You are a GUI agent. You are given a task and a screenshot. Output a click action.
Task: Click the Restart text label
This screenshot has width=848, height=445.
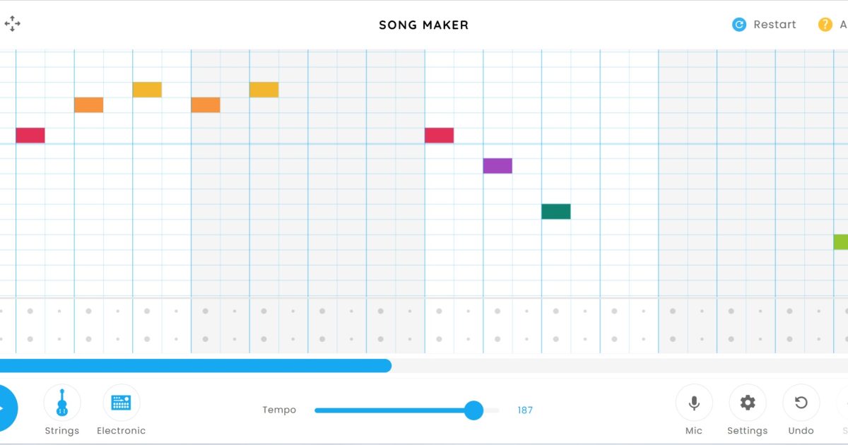point(775,25)
